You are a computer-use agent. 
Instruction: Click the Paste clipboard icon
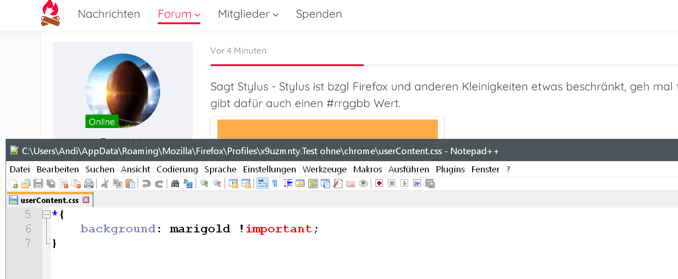(131, 184)
